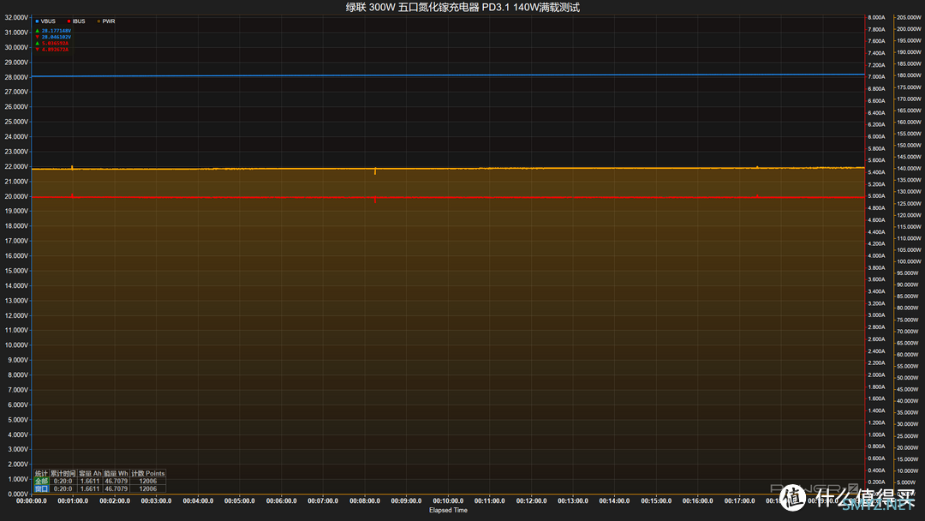Click the green max arrow beside 5.036592A
The width and height of the screenshot is (925, 521).
click(x=37, y=43)
